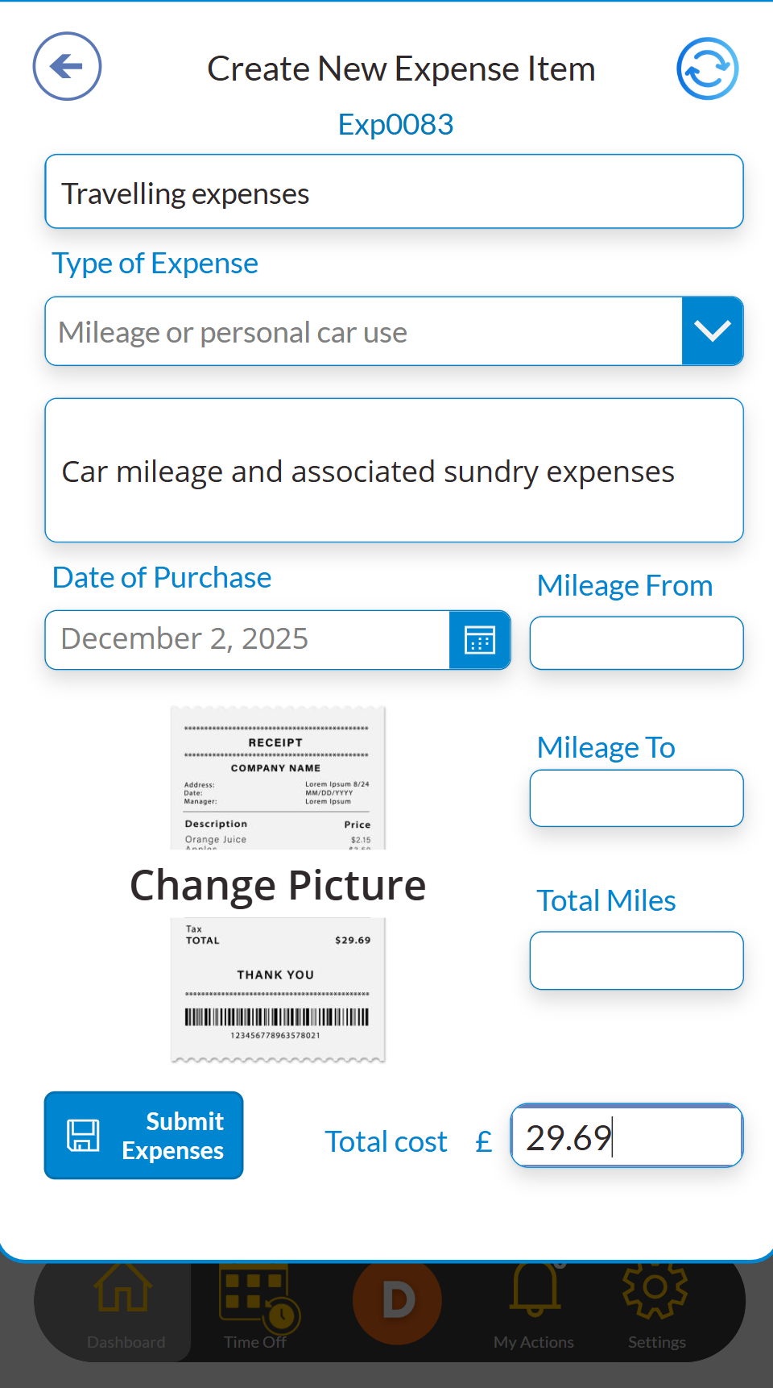
Task: Focus the Mileage From input box
Action: point(636,643)
